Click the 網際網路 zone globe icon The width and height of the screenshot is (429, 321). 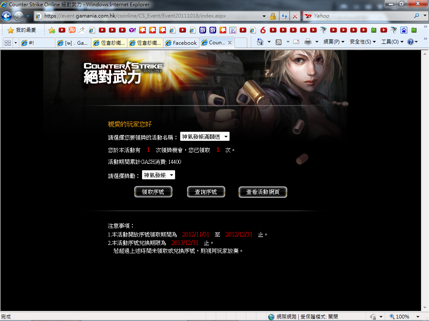point(271,317)
